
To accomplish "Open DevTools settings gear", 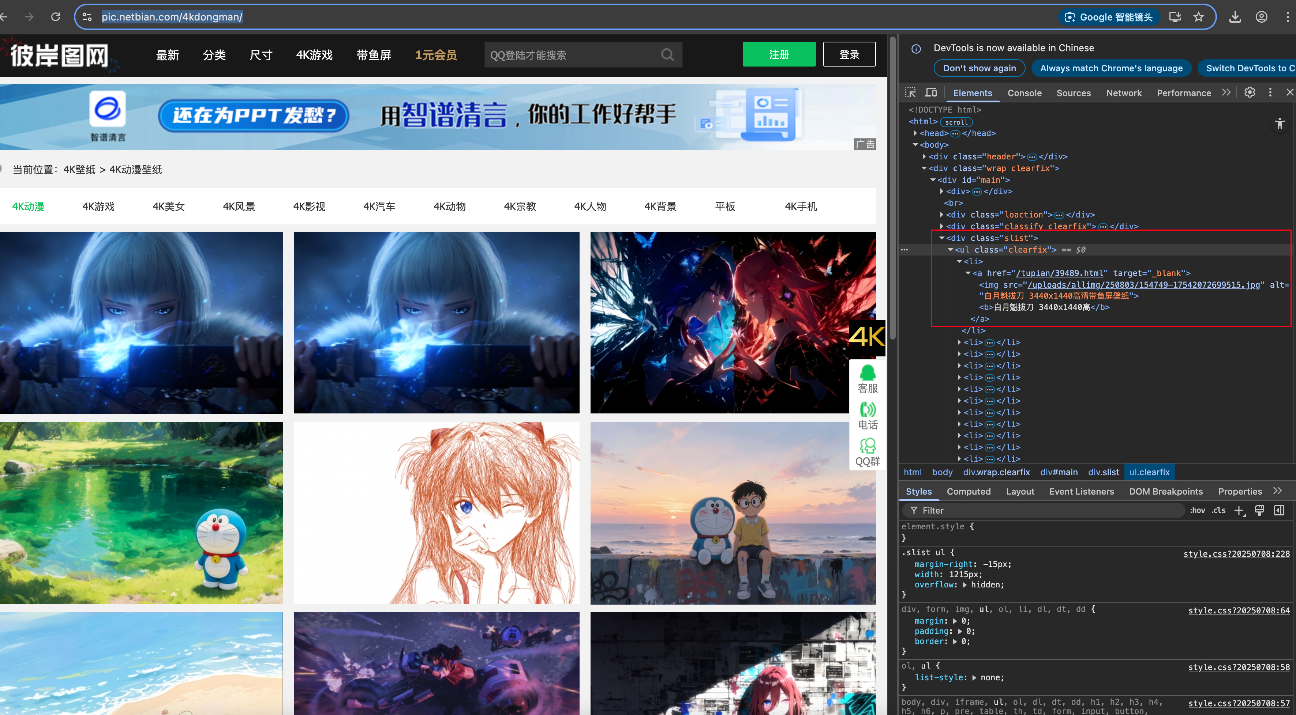I will click(x=1249, y=92).
